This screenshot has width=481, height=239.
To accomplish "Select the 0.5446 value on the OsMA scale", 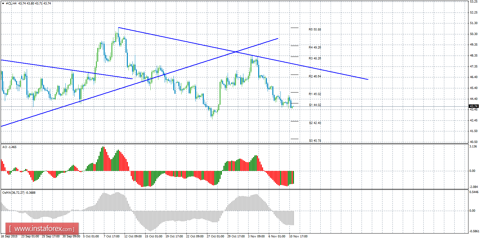I will (474, 192).
